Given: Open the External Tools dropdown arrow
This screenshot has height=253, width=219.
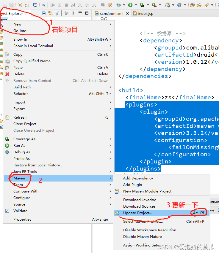Looking at the screenshot, I should (x=160, y=5).
